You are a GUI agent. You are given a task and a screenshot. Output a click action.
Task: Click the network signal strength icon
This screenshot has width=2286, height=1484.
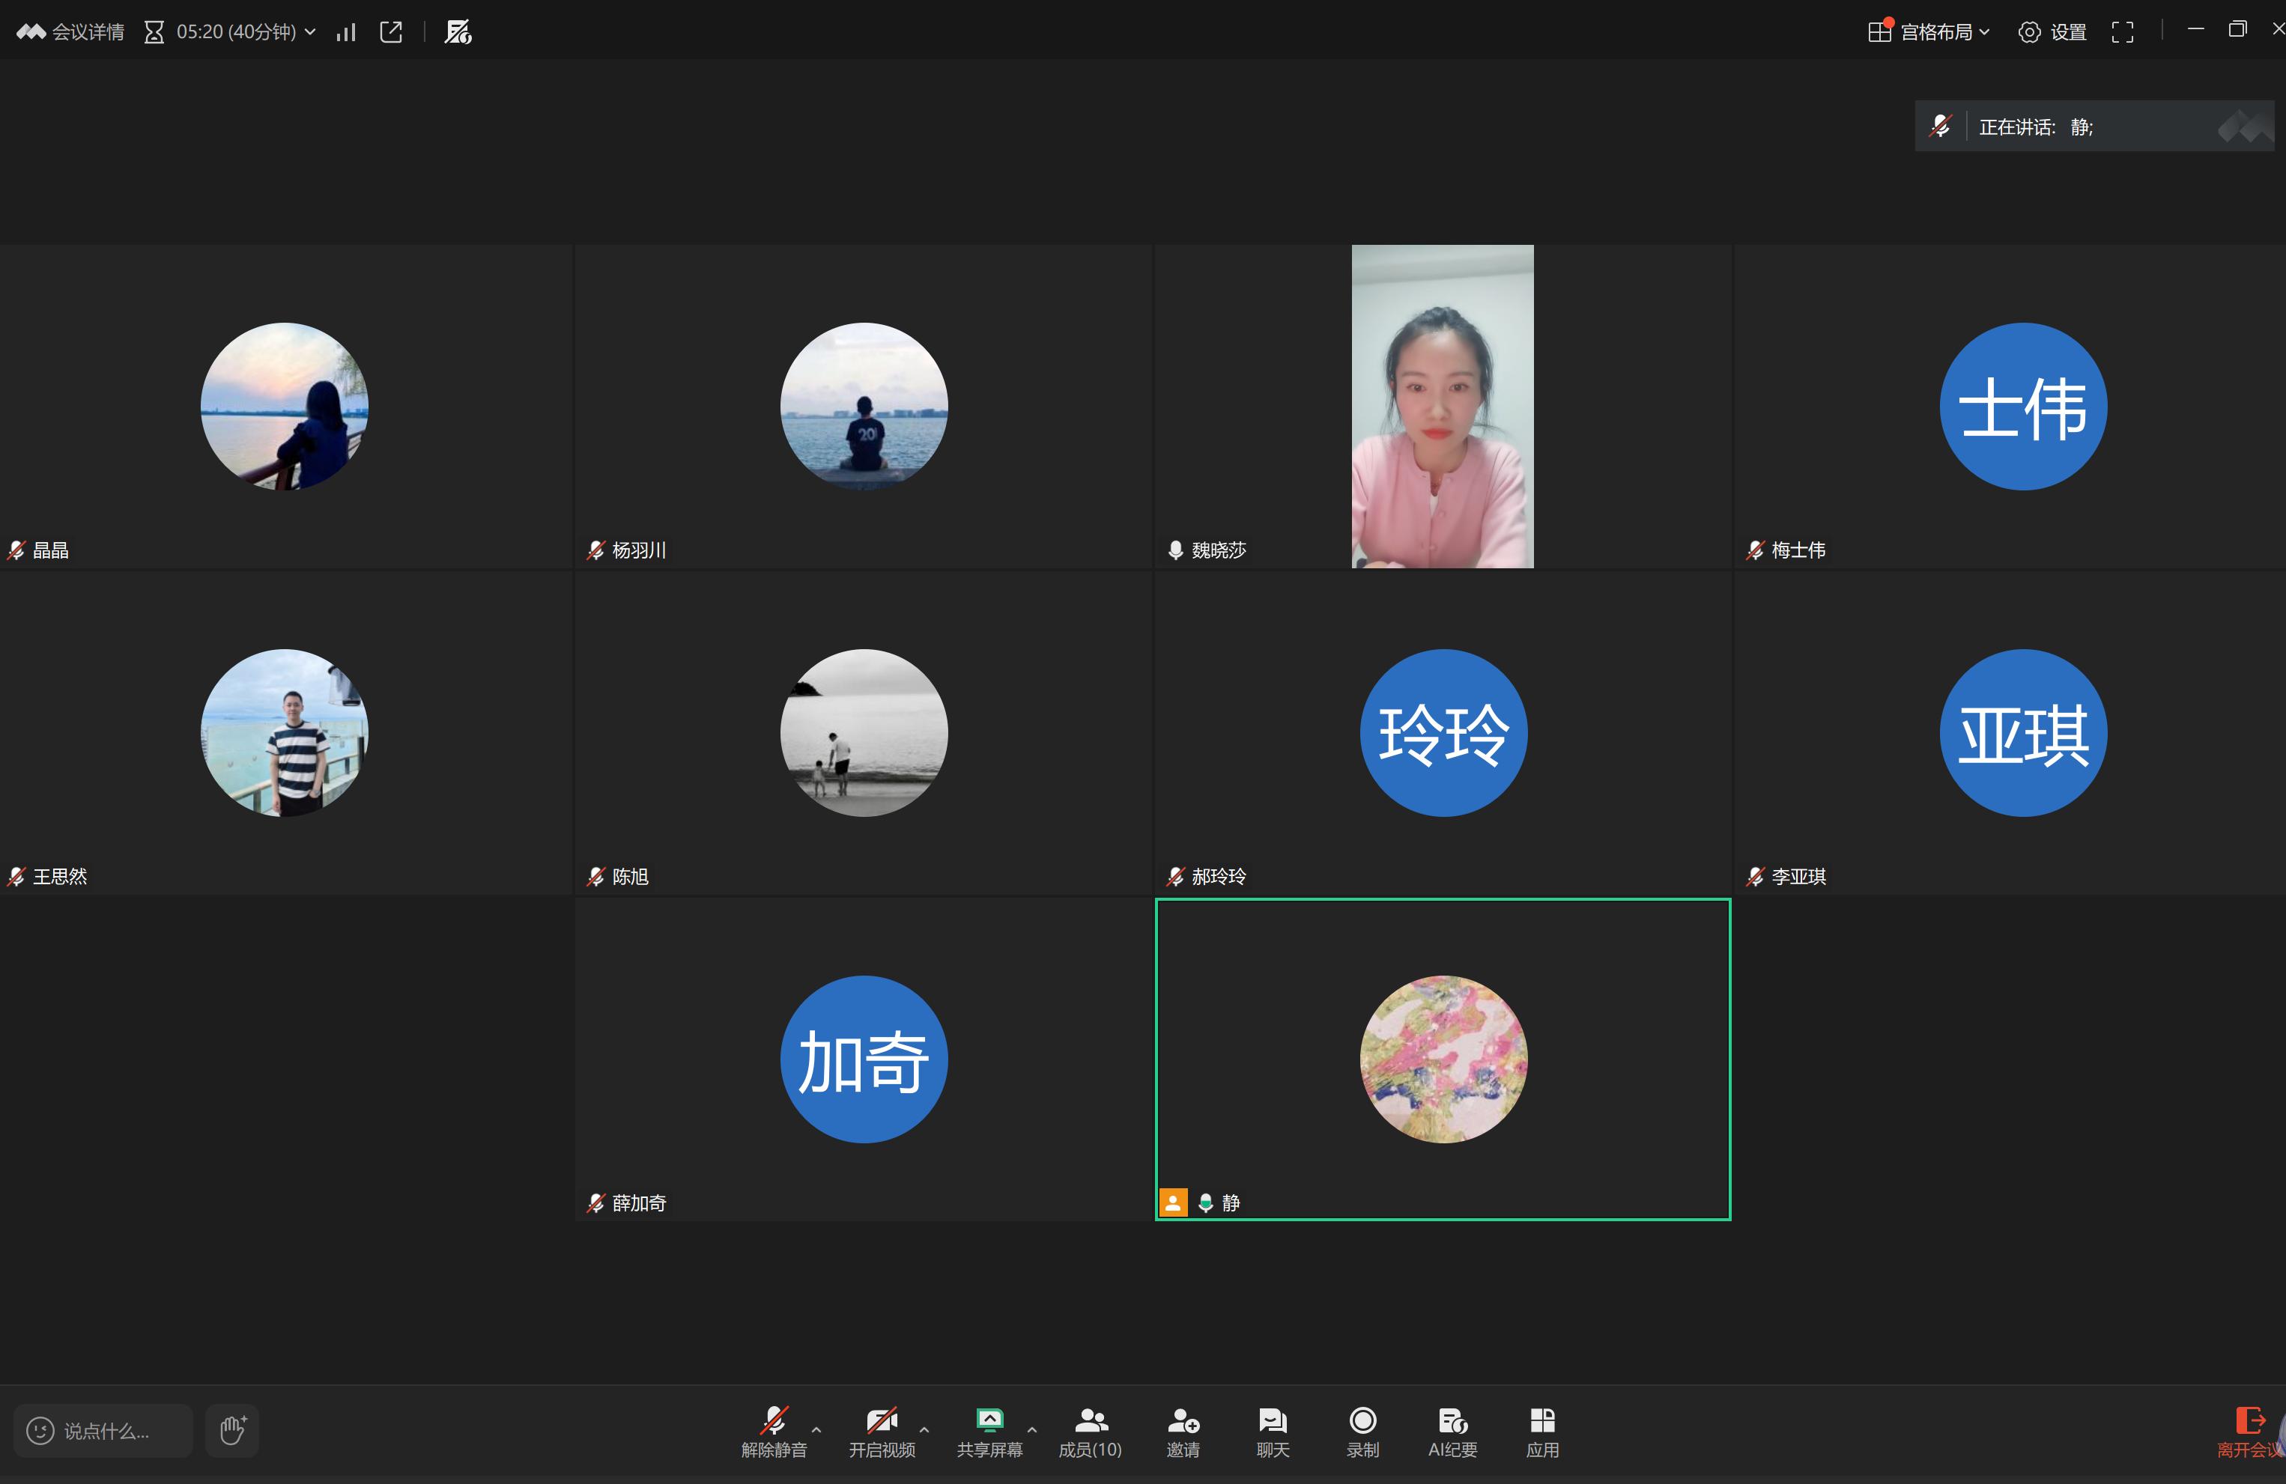click(346, 33)
